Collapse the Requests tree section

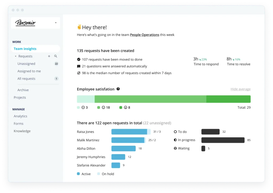(15, 56)
